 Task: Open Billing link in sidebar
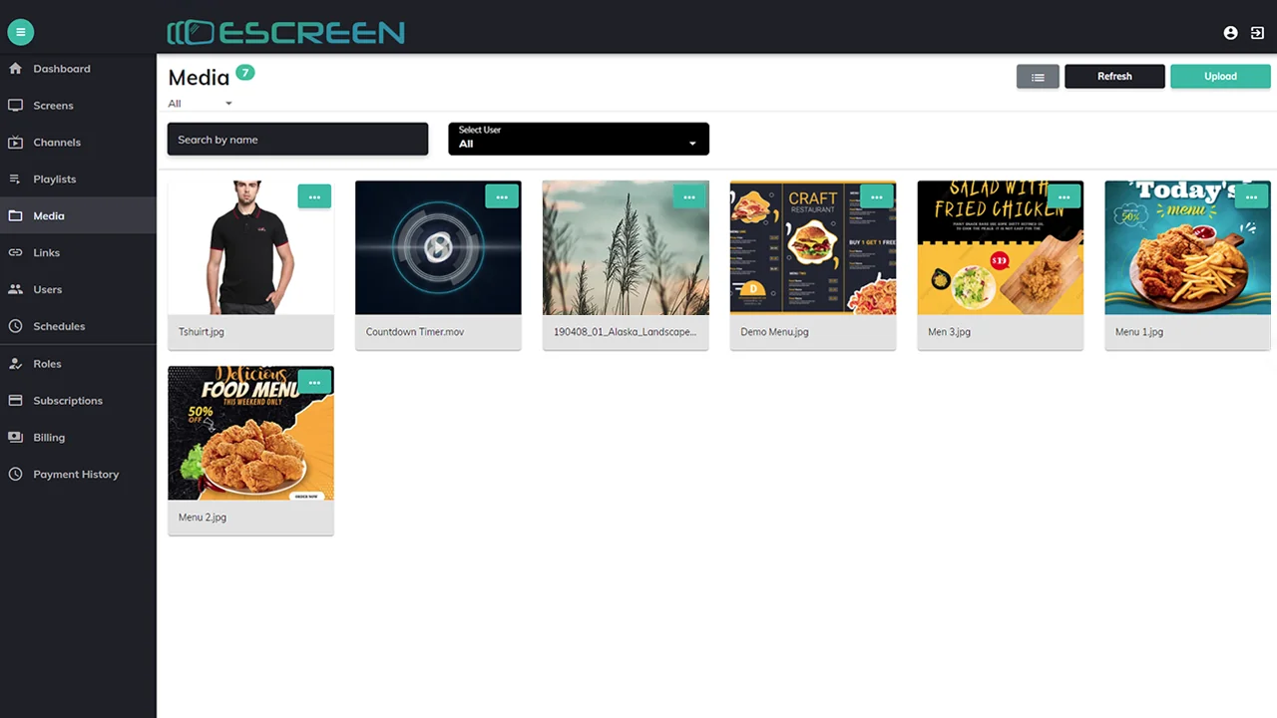tap(78, 438)
